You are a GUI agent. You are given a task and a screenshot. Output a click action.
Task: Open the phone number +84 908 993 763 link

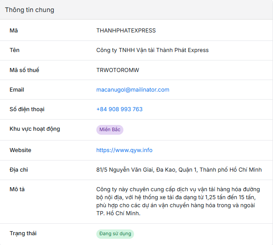tap(119, 109)
